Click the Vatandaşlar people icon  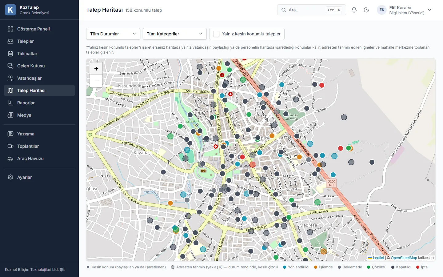tap(10, 78)
